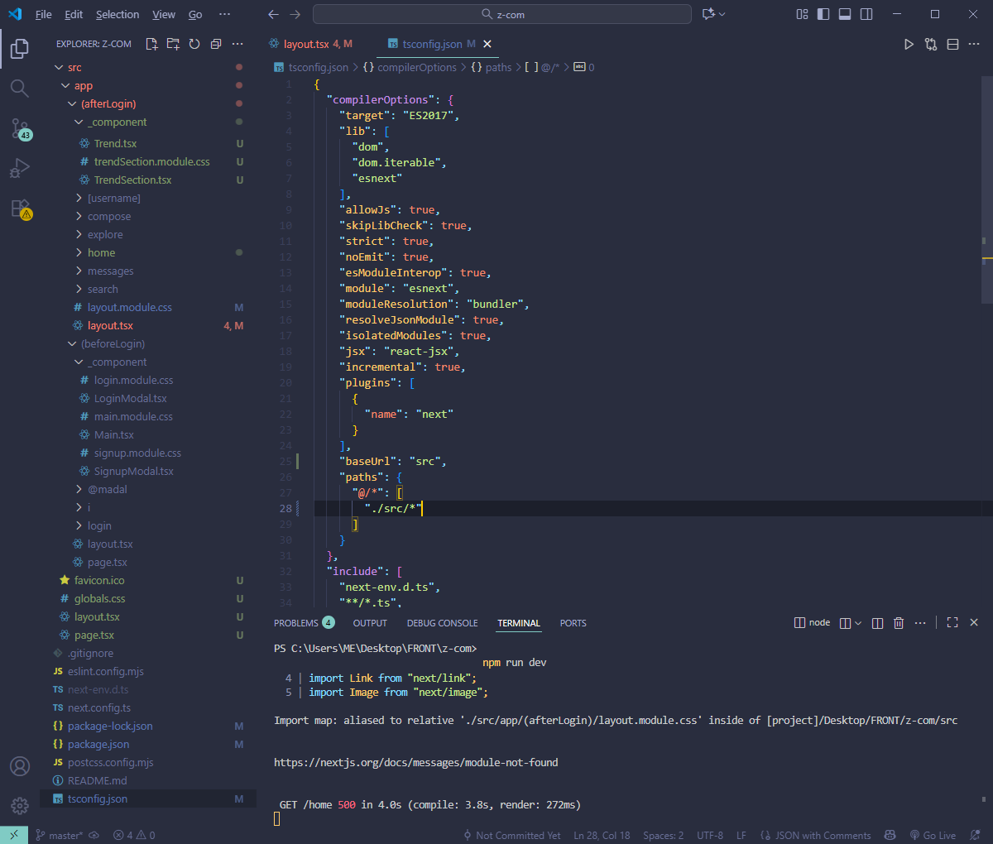993x844 pixels.
Task: Run the file with the play icon
Action: 909,44
